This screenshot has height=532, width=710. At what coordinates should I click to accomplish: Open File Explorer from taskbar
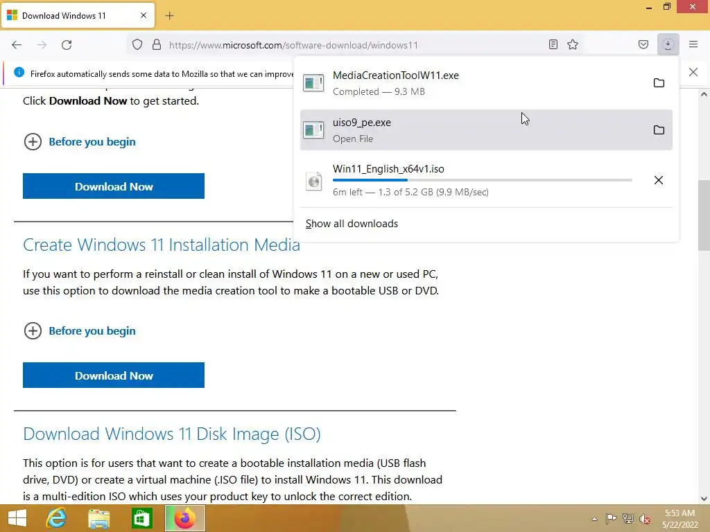(99, 518)
